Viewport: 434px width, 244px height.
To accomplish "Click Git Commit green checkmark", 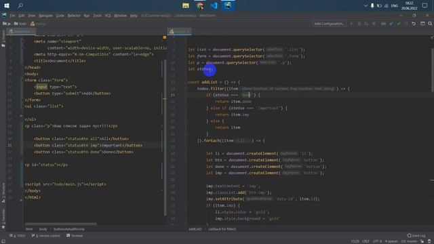I will pyautogui.click(x=399, y=24).
